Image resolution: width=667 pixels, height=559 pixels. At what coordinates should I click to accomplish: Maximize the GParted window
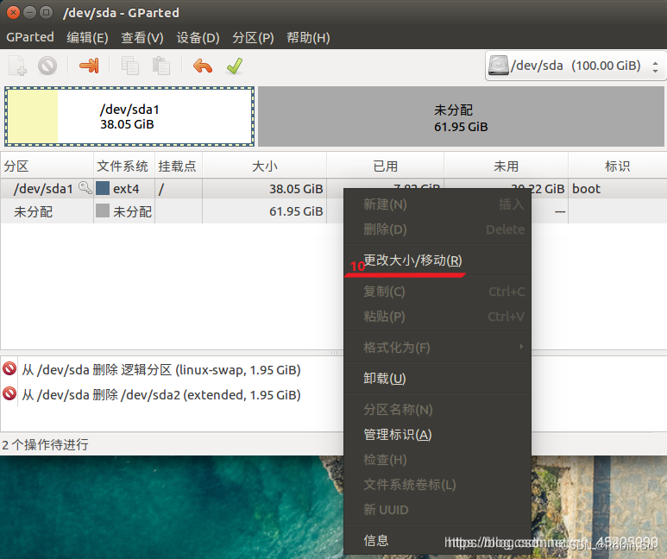click(46, 13)
